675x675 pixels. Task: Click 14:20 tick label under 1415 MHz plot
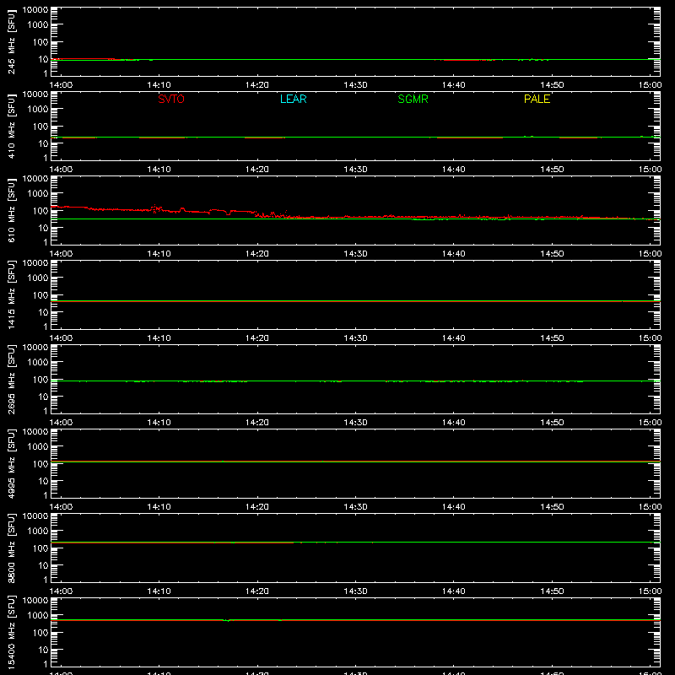pyautogui.click(x=257, y=338)
